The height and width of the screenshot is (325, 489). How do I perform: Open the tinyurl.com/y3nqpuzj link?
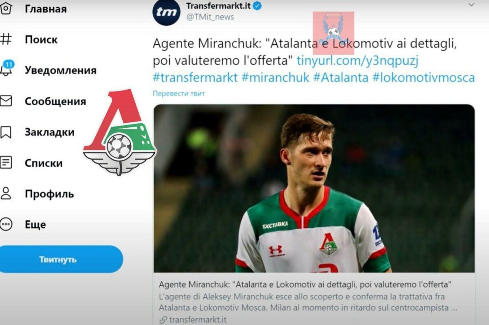click(x=358, y=61)
